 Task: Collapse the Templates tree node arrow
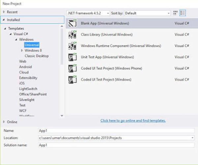pos(5,29)
